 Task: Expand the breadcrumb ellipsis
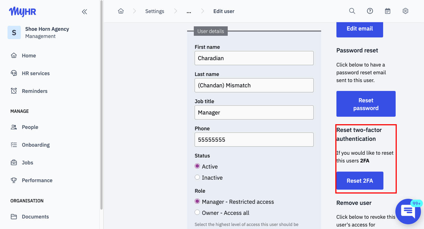[189, 11]
